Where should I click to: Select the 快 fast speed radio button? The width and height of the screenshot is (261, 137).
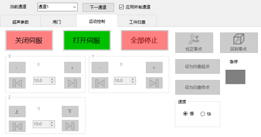(x=203, y=114)
